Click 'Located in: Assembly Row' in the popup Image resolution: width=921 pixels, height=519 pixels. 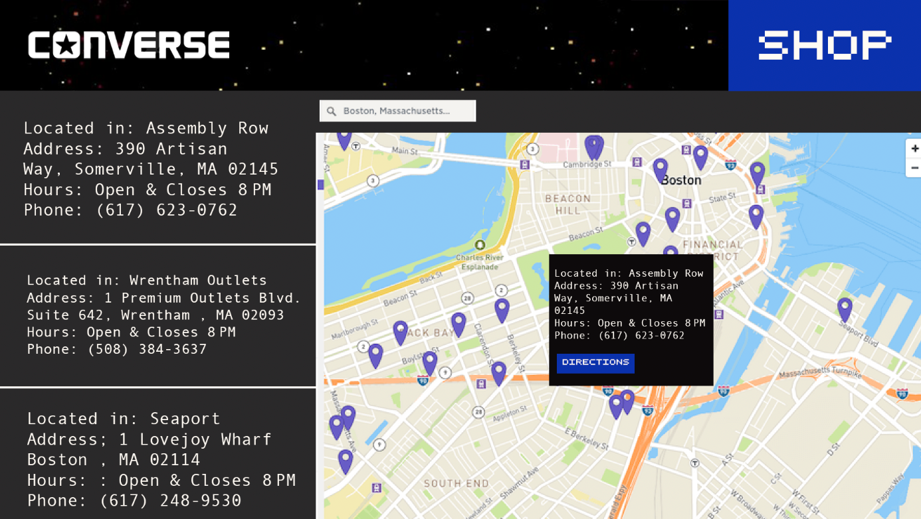click(x=629, y=273)
